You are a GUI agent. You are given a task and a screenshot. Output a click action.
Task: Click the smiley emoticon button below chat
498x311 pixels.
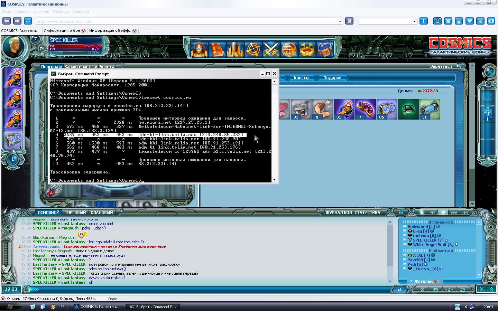[x=436, y=290]
